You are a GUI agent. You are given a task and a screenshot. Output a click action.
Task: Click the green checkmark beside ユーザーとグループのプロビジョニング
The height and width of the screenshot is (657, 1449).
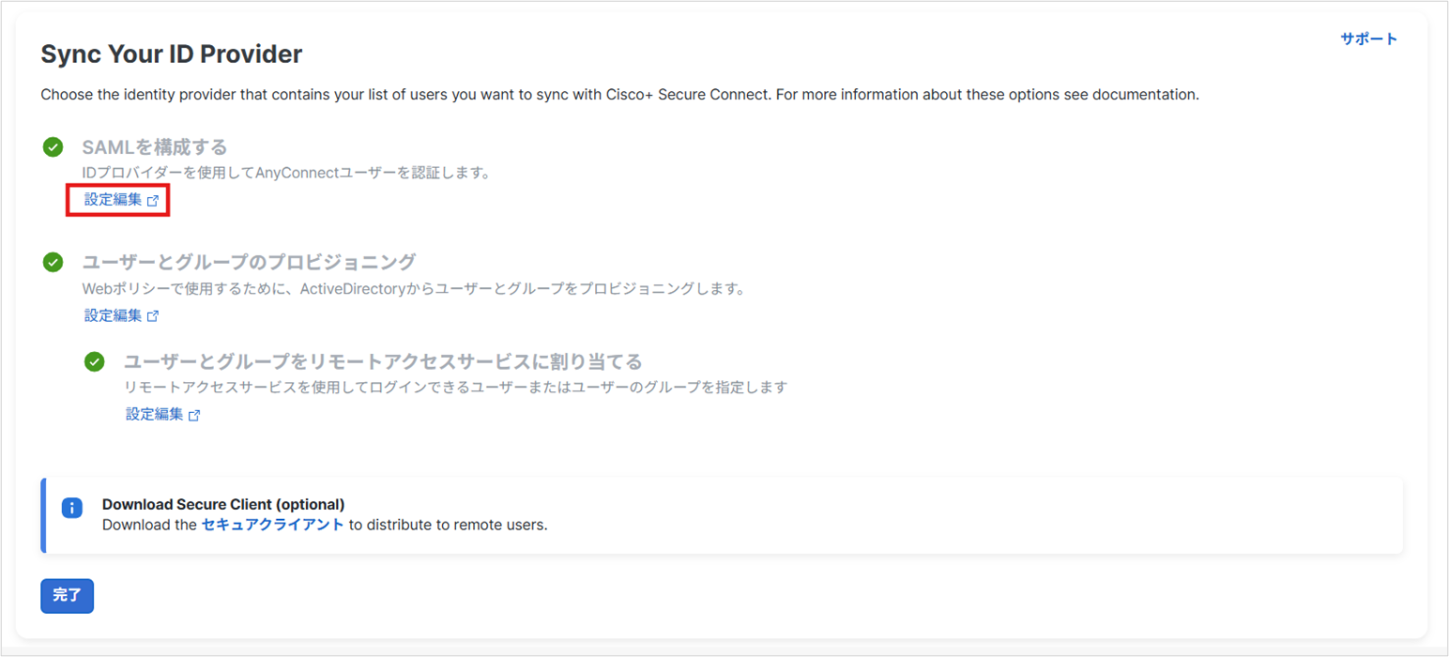pyautogui.click(x=53, y=264)
